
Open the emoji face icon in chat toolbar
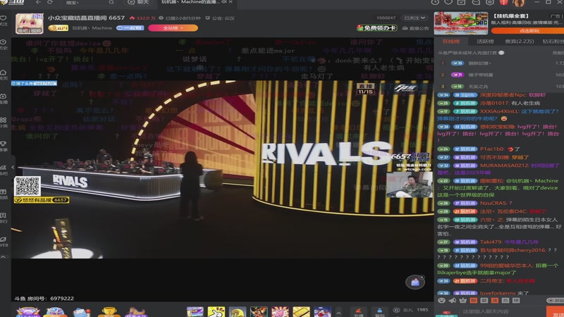tap(442, 301)
